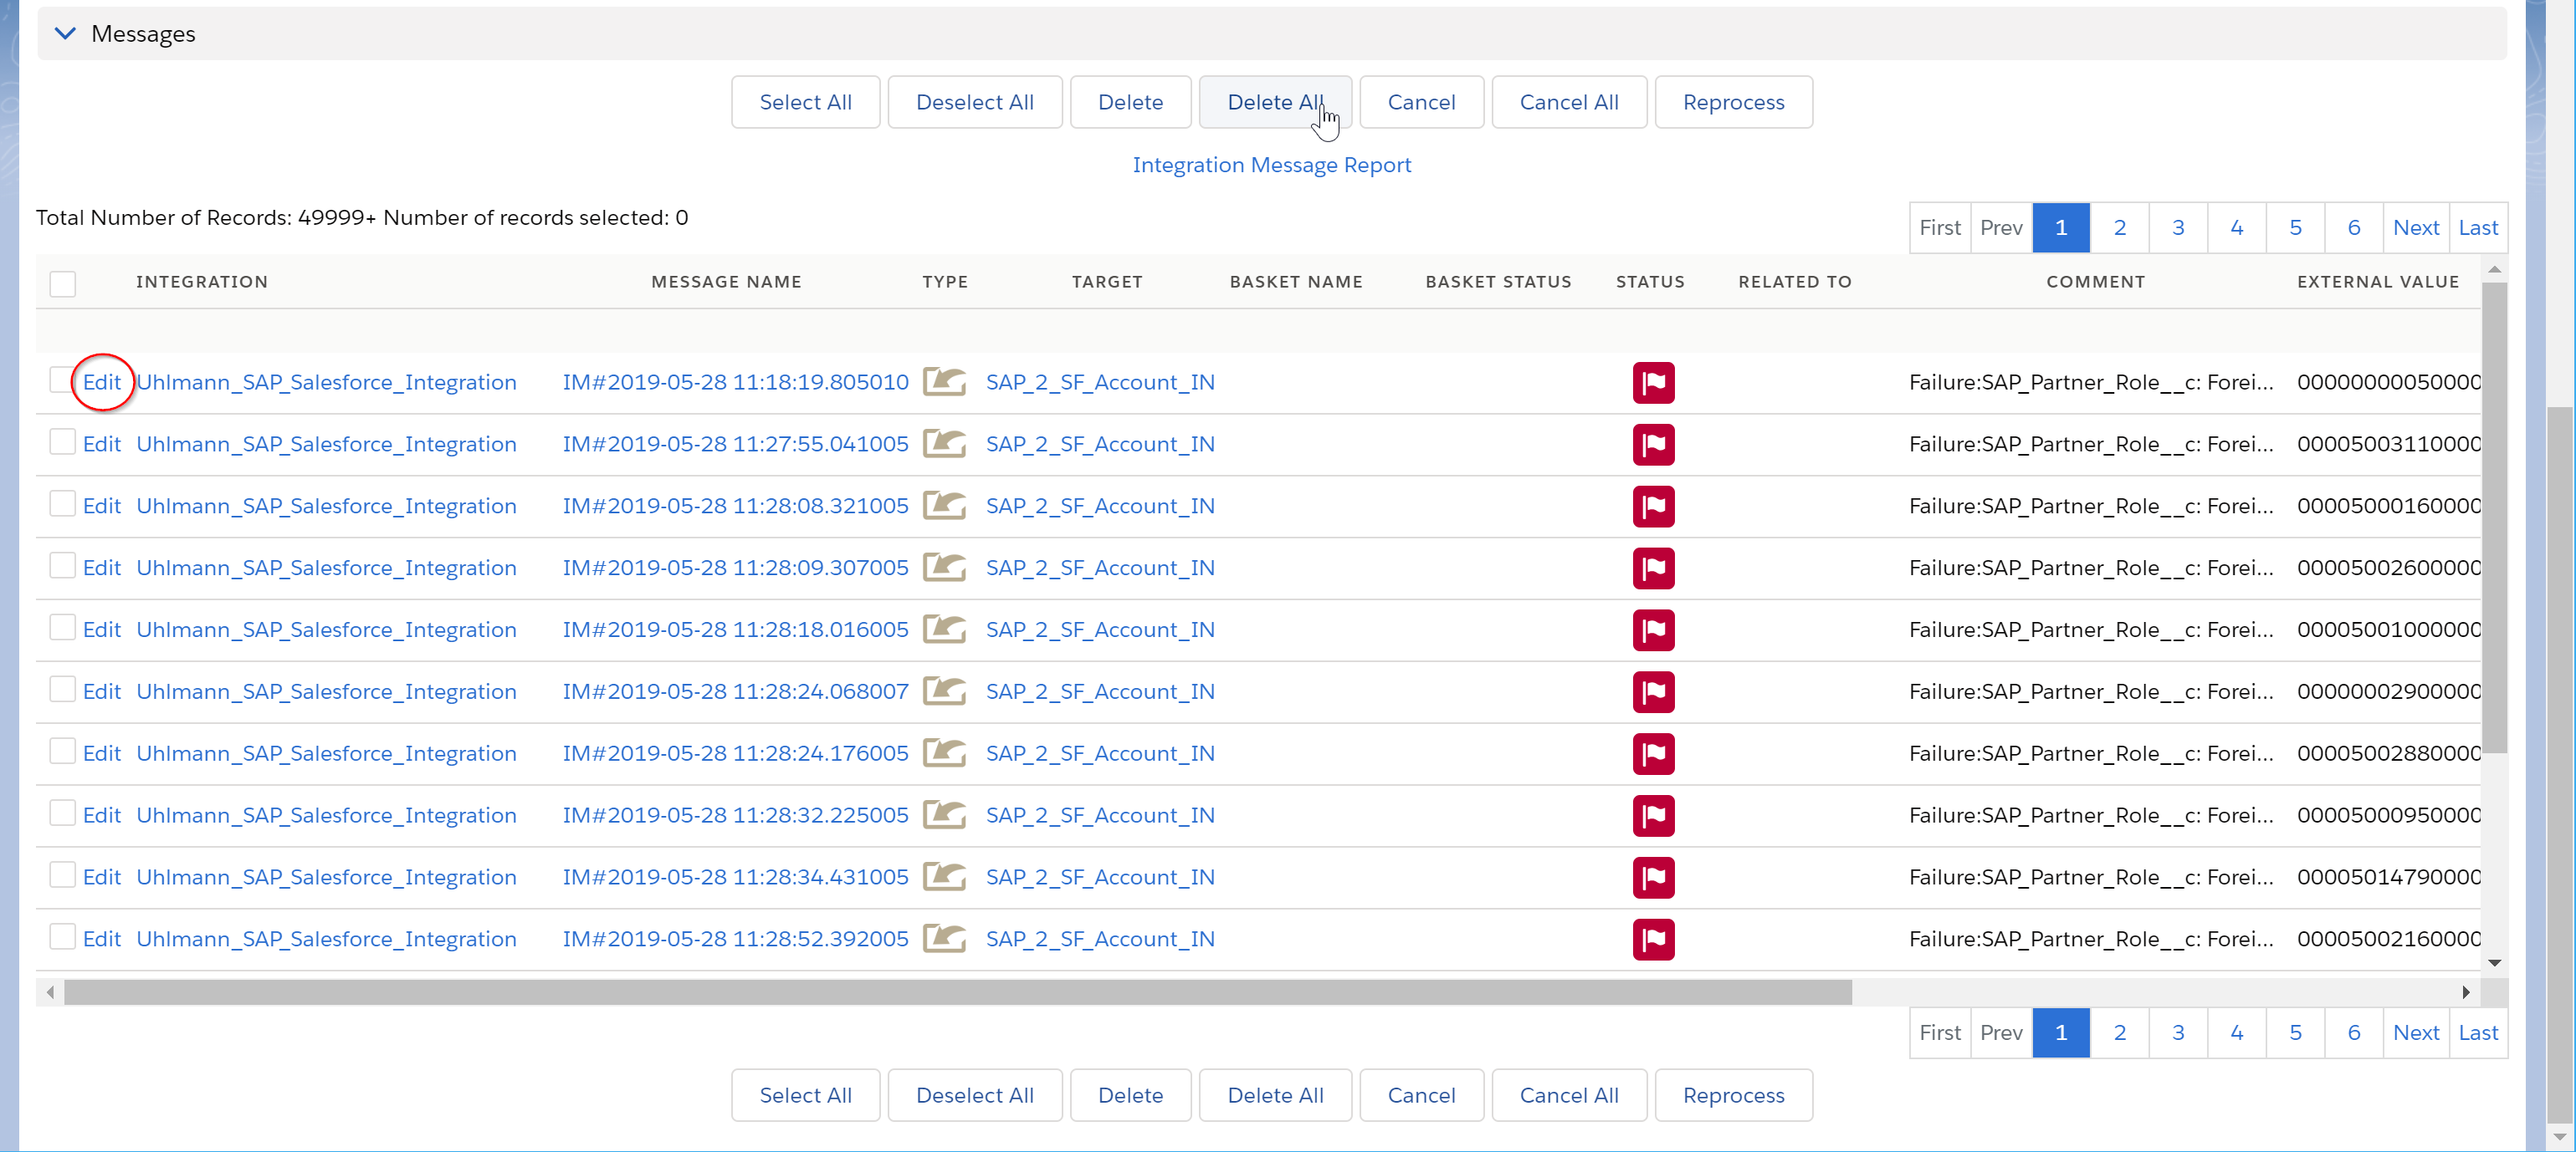The width and height of the screenshot is (2576, 1152).
Task: Click Next in the bottom pagination
Action: tap(2415, 1033)
